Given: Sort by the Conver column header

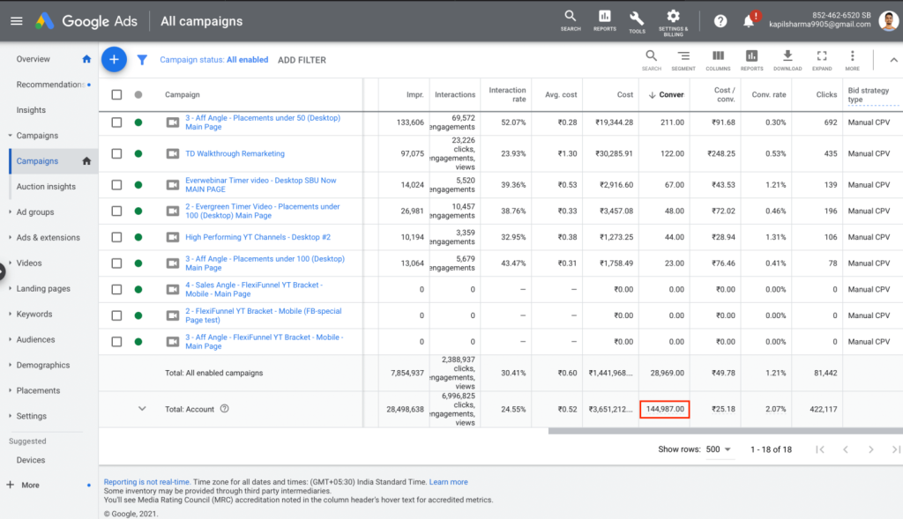Looking at the screenshot, I should [667, 94].
